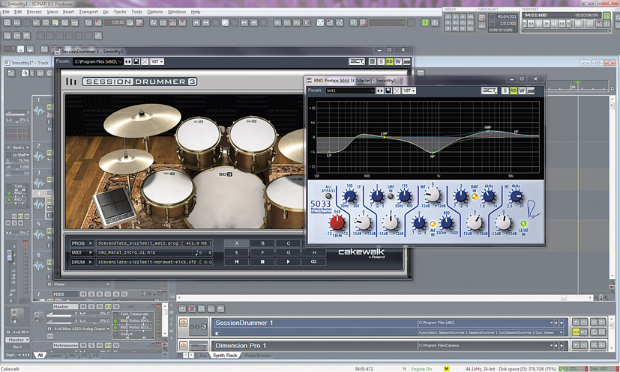Toggle the LMF IN button on the 5033 EQ
The width and height of the screenshot is (620, 372).
391,196
